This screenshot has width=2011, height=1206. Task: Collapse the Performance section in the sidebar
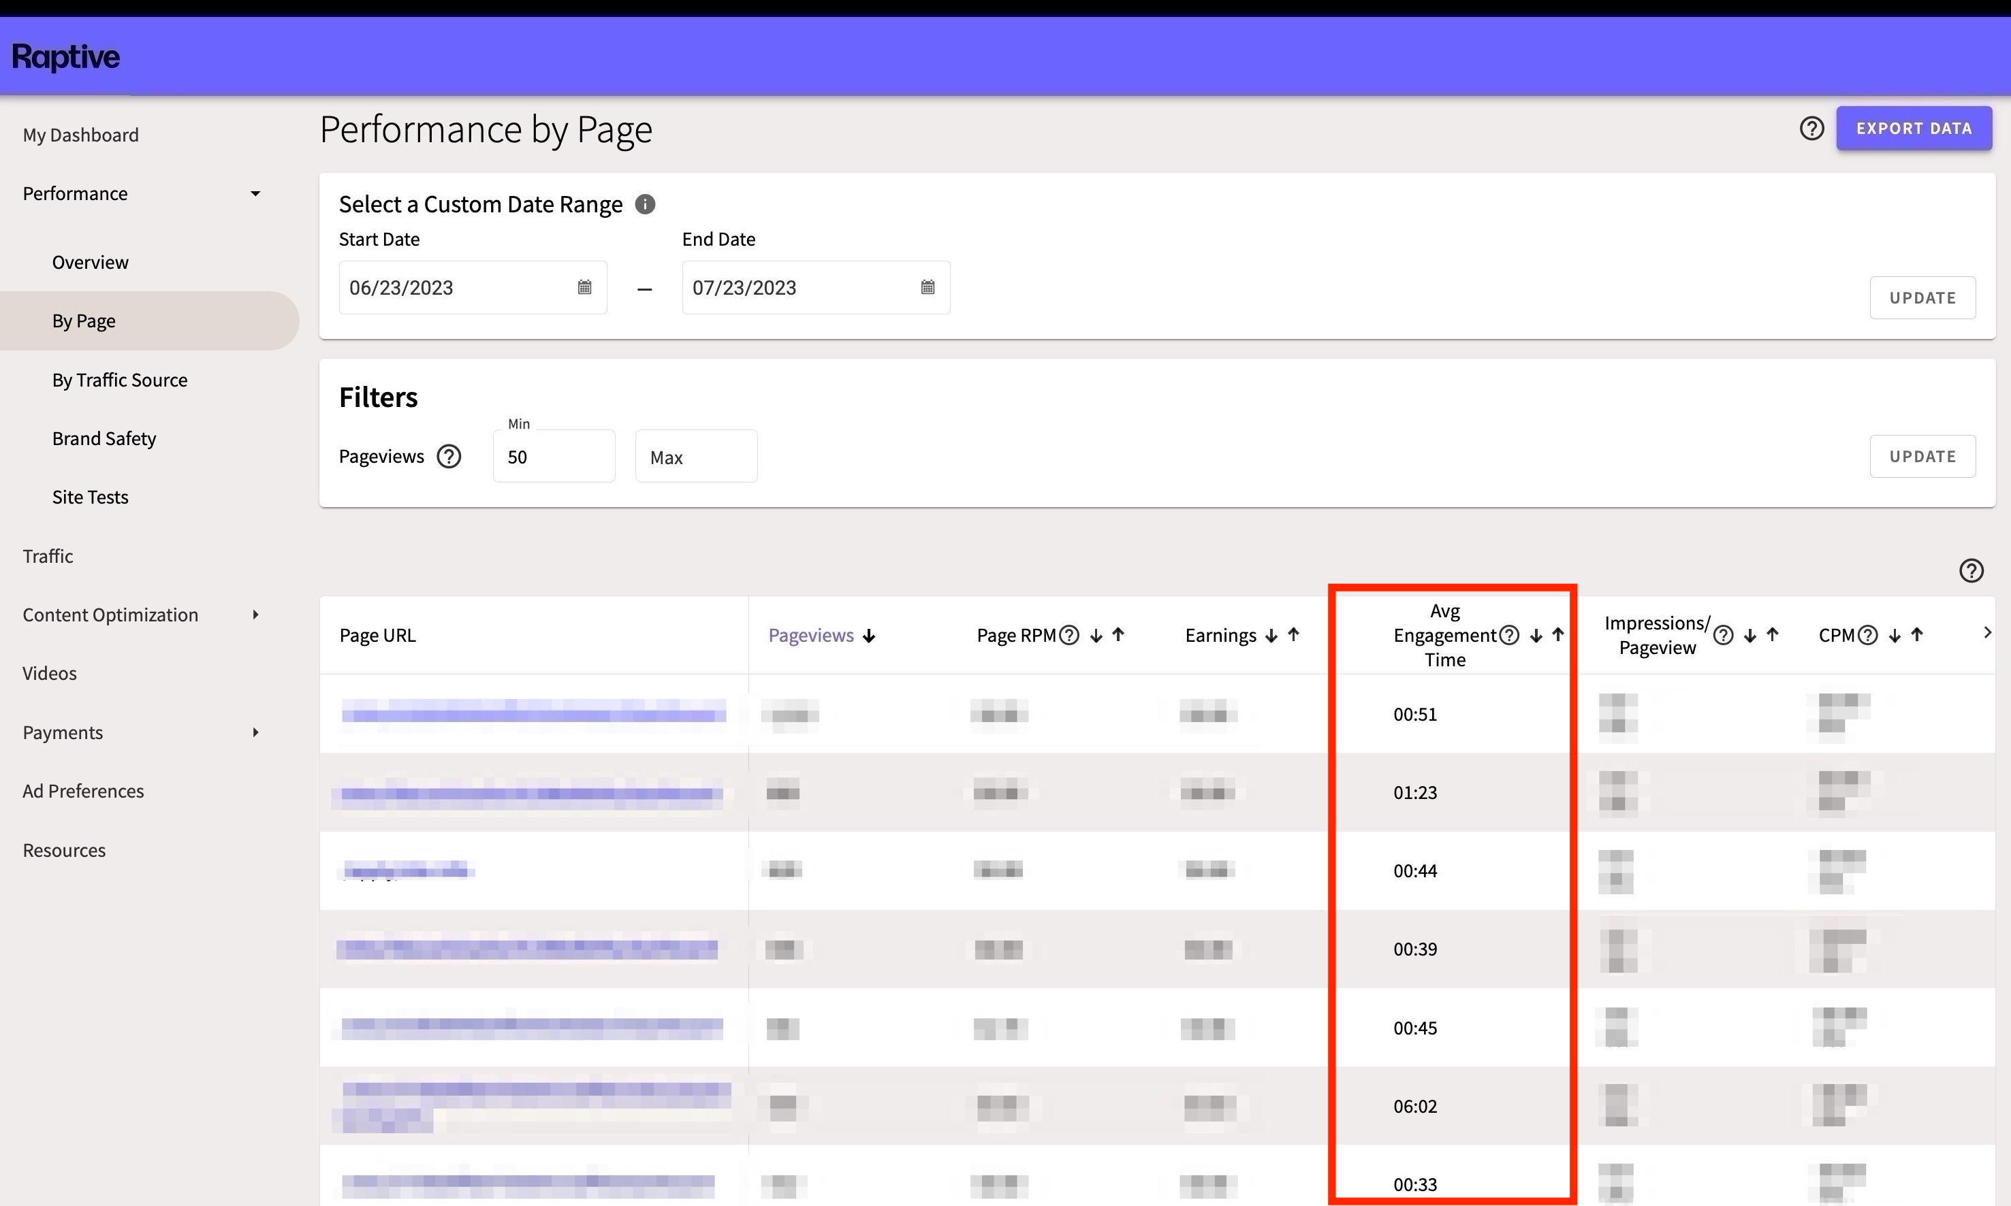click(255, 193)
